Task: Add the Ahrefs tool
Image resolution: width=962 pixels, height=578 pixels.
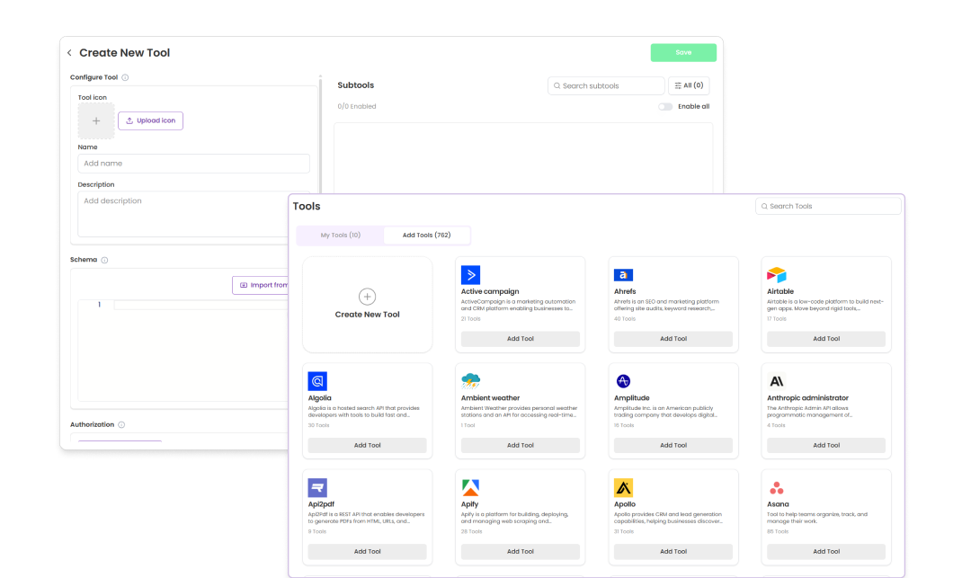Action: click(x=673, y=339)
